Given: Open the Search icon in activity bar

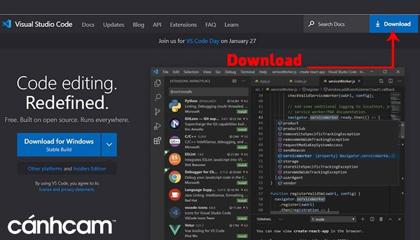Looking at the screenshot, I should (x=158, y=97).
